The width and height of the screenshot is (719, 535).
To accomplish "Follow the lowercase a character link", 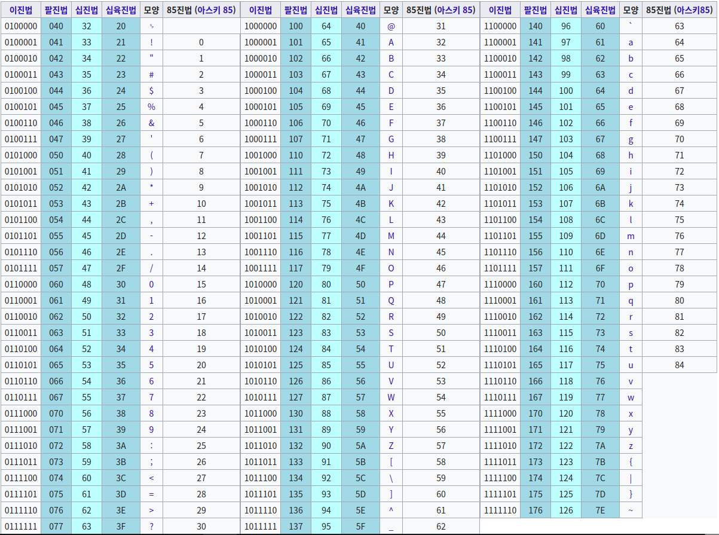I will point(631,42).
